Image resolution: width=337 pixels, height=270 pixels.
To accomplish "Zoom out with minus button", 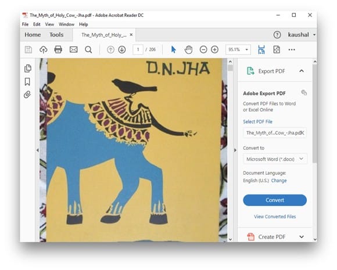I will 203,49.
